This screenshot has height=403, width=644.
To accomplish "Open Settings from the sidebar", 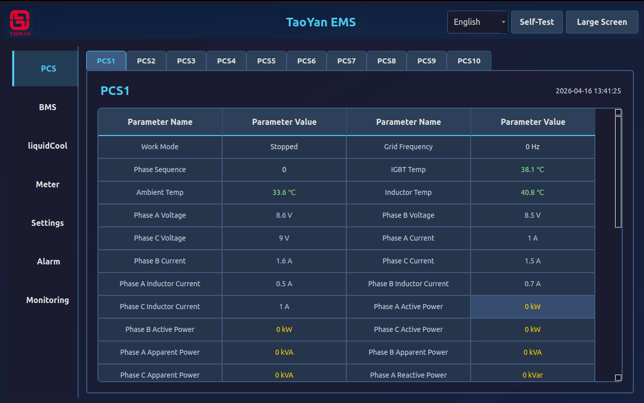I will 47,223.
